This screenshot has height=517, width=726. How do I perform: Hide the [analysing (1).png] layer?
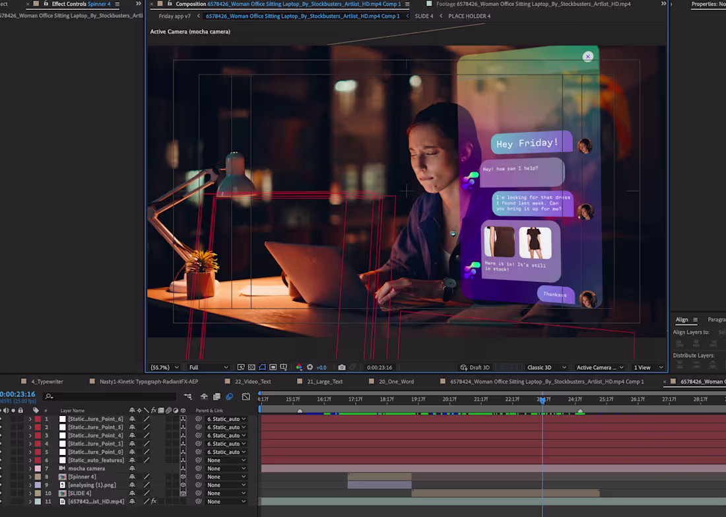2,485
